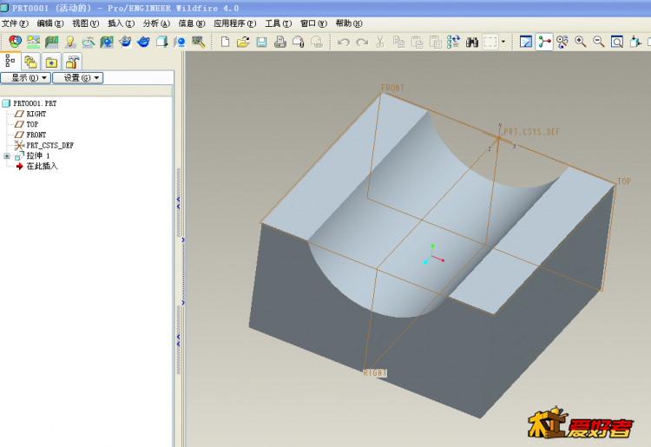Click the Copy icon
This screenshot has height=447, width=651.
tap(398, 42)
